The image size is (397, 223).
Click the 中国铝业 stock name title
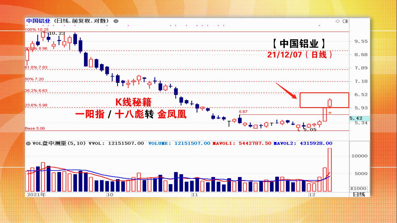[x=38, y=21]
